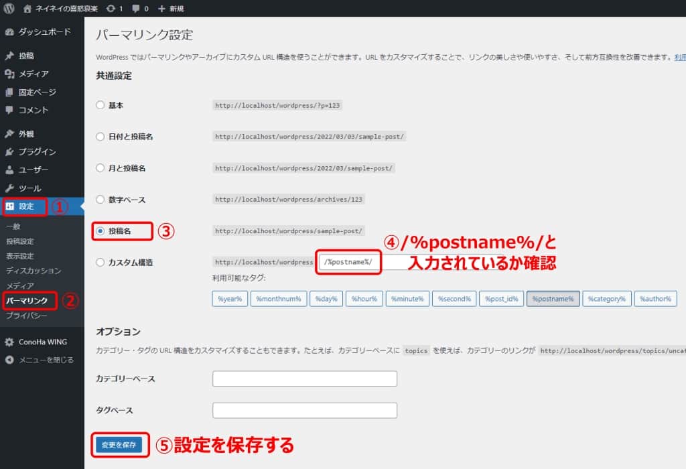Insert the %second% tag button
Screen dimensions: 686x469
point(455,299)
